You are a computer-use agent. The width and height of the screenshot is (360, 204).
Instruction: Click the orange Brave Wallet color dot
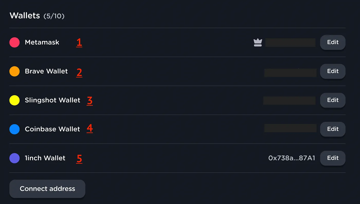coord(14,71)
